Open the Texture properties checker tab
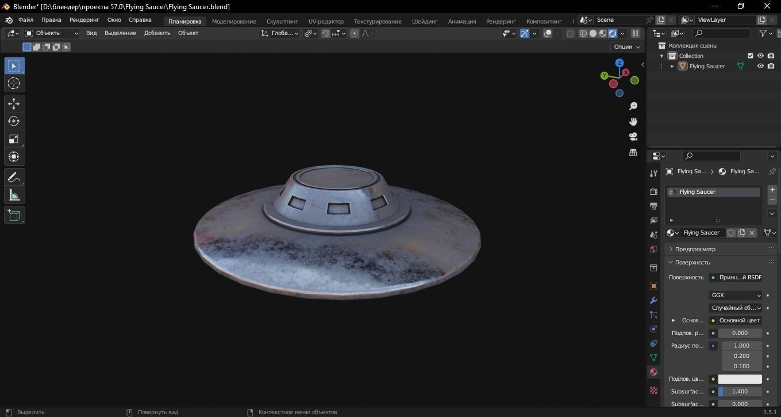The width and height of the screenshot is (781, 417). [653, 390]
